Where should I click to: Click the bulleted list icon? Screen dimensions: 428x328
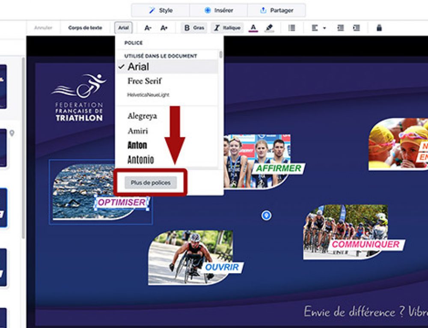click(x=291, y=28)
